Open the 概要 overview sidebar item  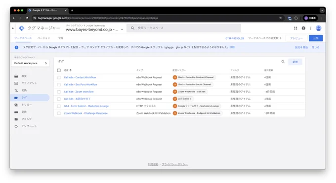tap(30, 76)
